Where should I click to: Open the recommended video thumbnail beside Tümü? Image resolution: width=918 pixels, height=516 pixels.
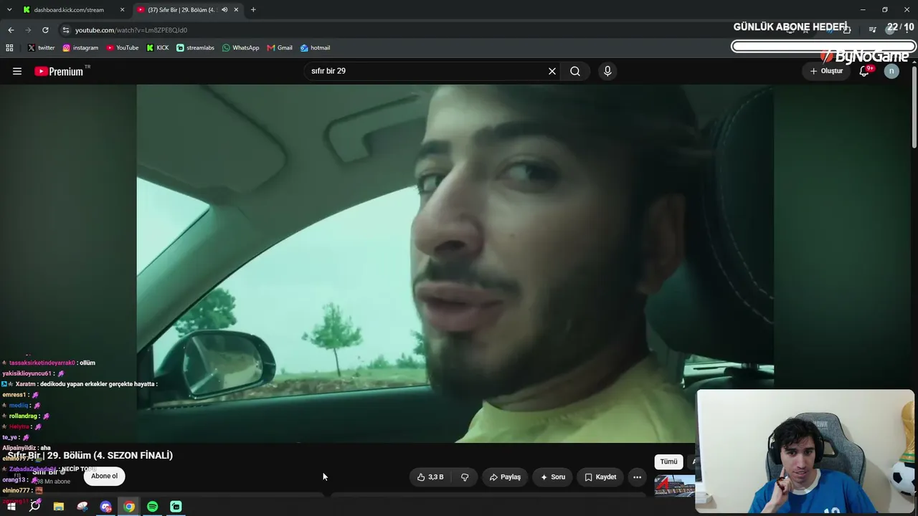click(675, 485)
